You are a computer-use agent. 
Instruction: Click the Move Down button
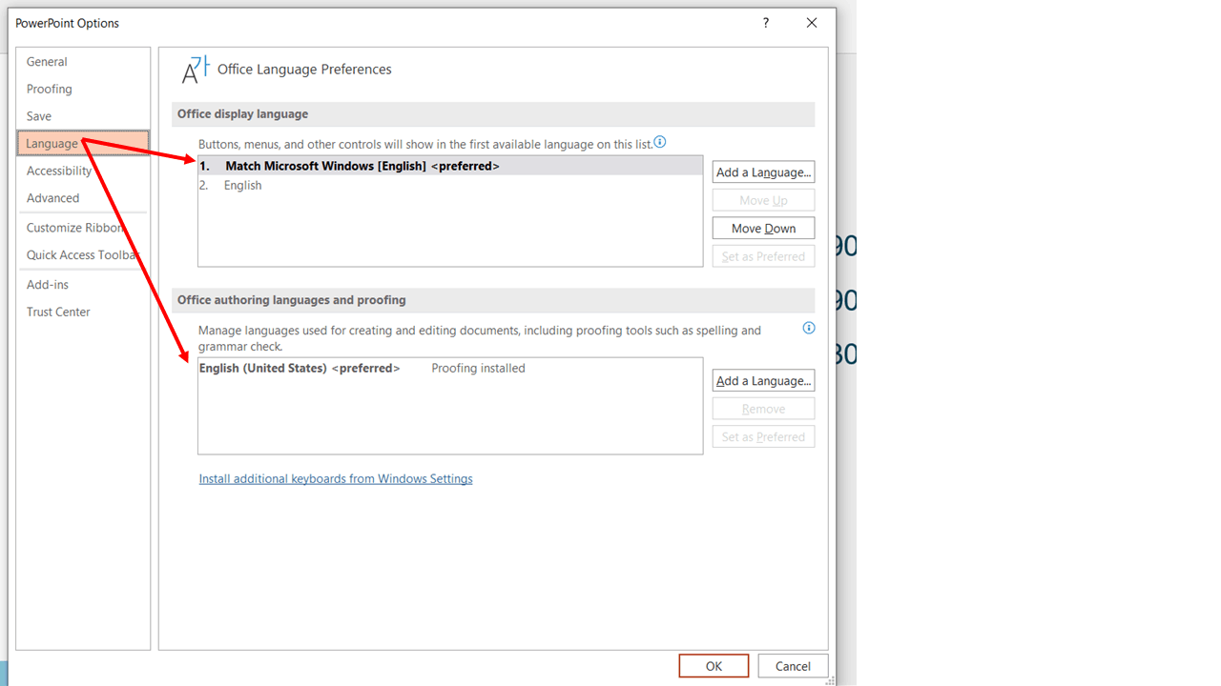763,229
